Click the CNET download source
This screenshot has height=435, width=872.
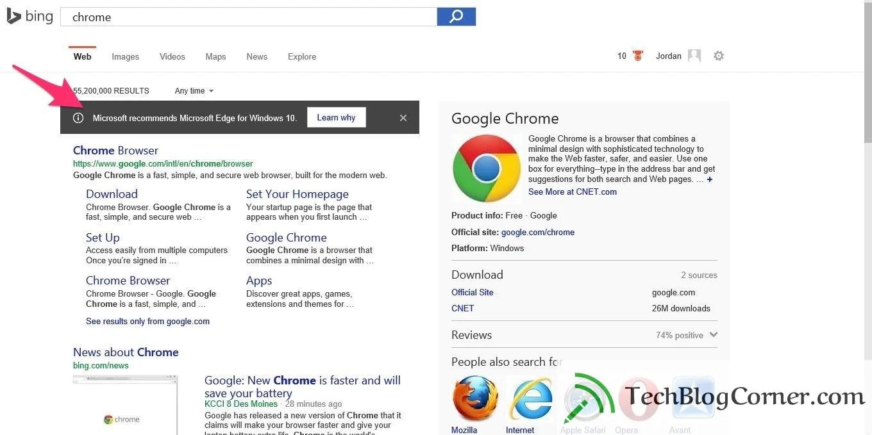click(463, 308)
